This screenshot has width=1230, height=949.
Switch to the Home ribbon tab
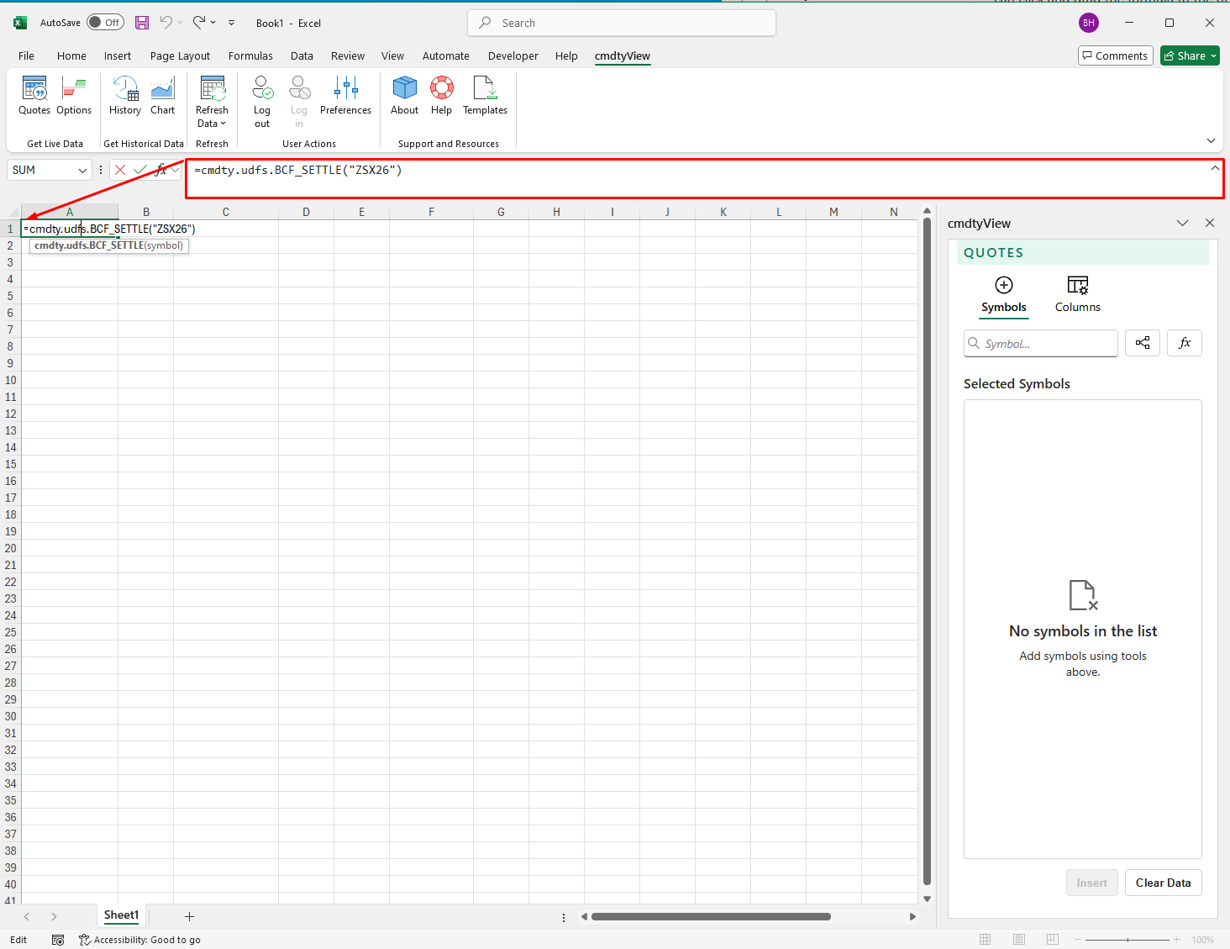(x=71, y=55)
